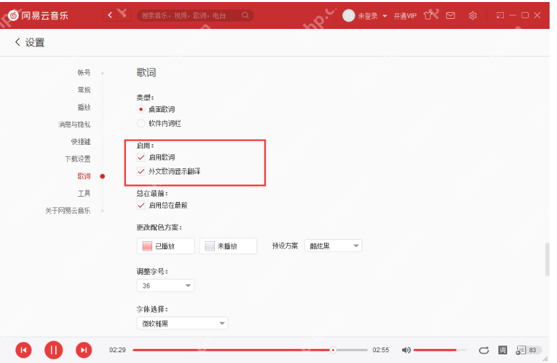The height and width of the screenshot is (363, 557).
Task: Go to 快捷键 settings section
Action: coord(81,141)
